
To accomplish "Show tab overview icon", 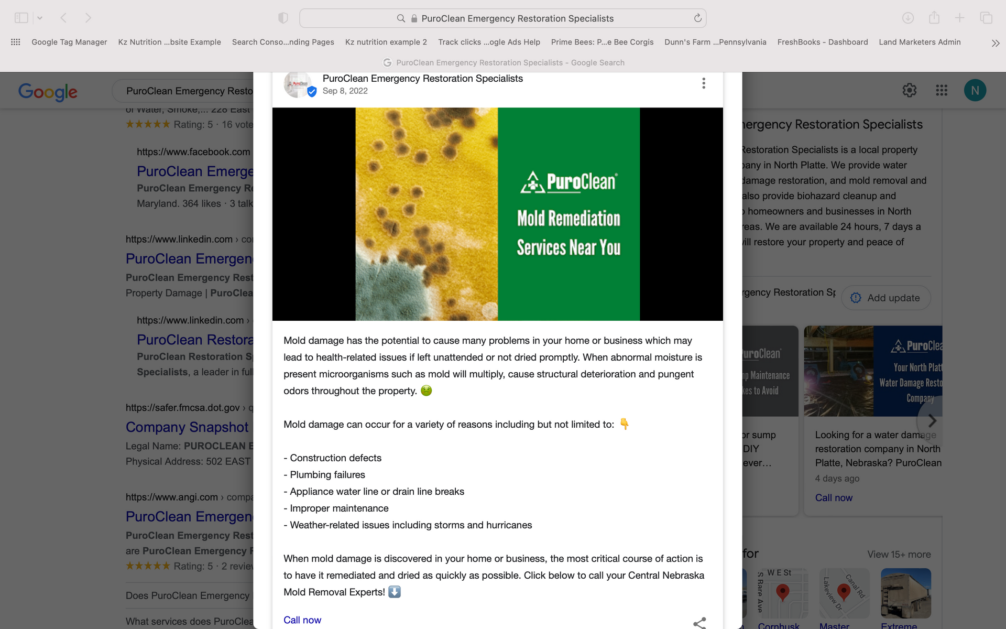I will click(x=986, y=18).
